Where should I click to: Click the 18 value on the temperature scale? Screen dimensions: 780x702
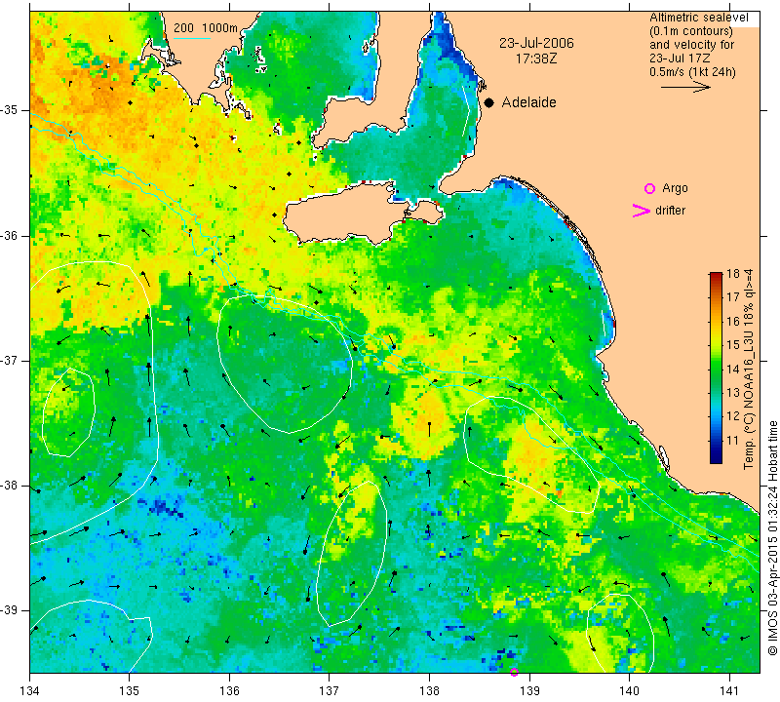point(733,274)
